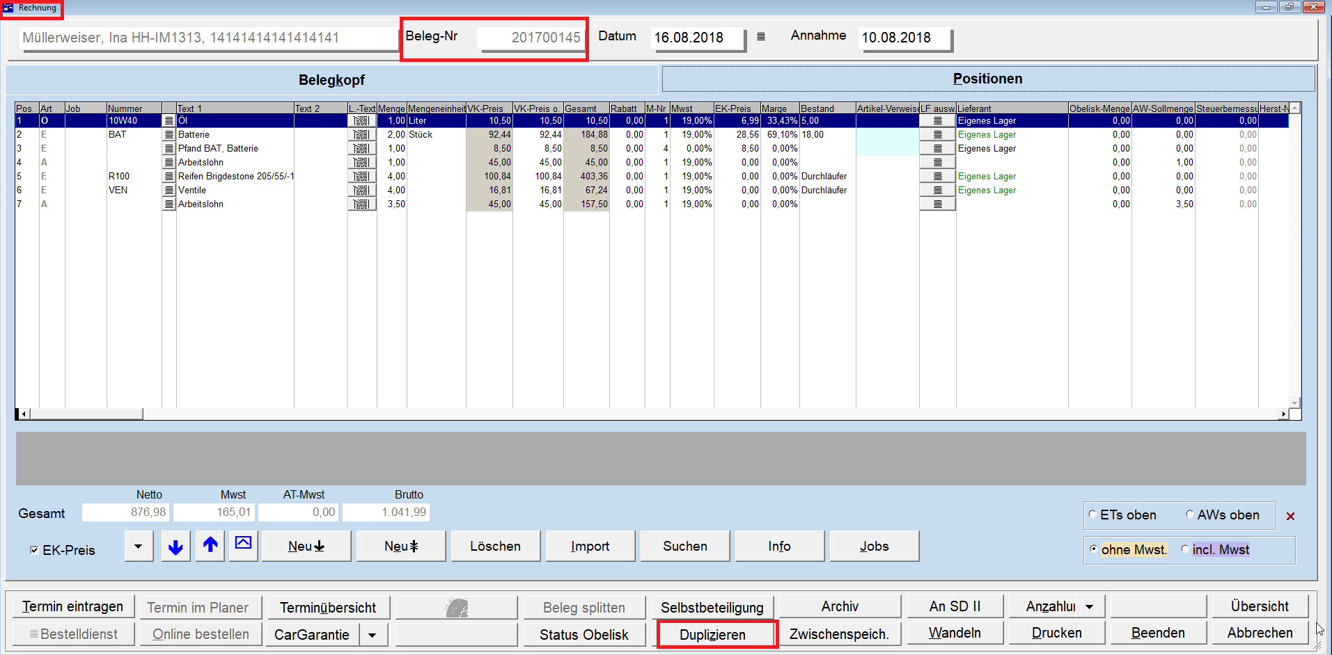Click L.-Text icon in Batterie row
Screen dimensions: 1332x655
(x=361, y=135)
